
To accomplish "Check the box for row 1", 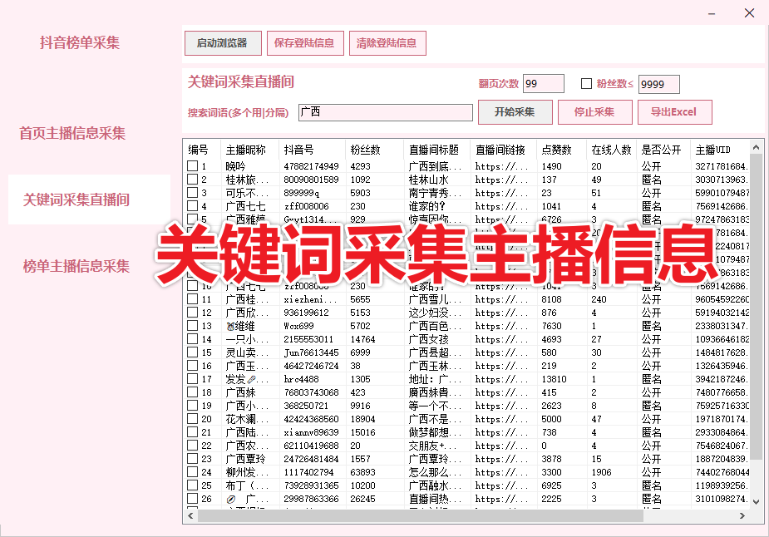I will [x=193, y=166].
